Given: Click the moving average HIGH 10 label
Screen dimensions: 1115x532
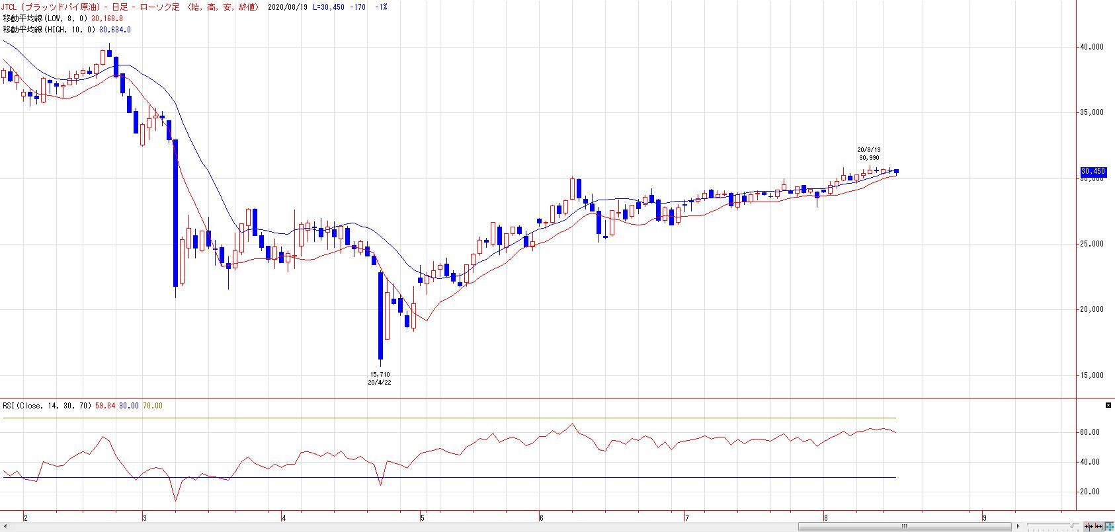Looking at the screenshot, I should (x=50, y=29).
